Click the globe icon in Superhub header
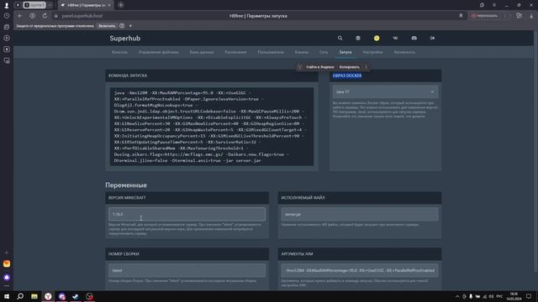Screen dimensions: 538x302 click(x=358, y=38)
